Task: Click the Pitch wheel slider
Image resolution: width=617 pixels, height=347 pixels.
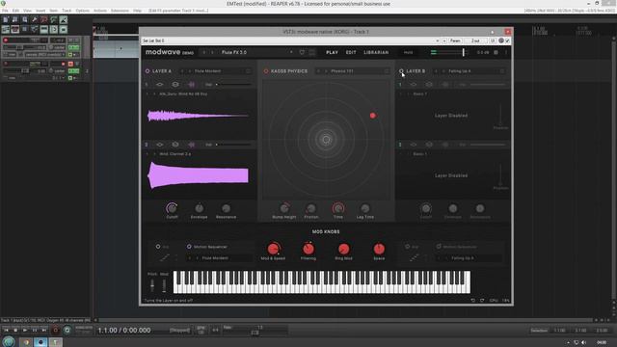Action: [152, 285]
